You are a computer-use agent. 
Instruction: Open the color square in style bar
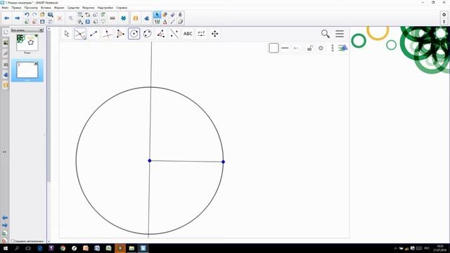point(274,48)
